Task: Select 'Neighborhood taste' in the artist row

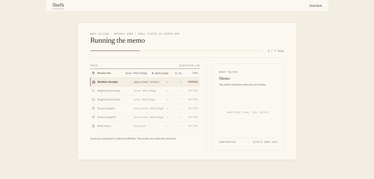Action: 109,100
